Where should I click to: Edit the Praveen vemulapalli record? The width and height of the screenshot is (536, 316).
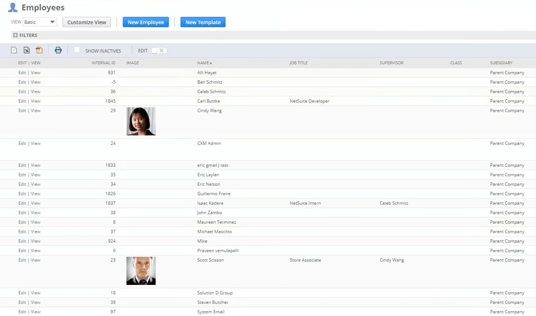point(22,251)
